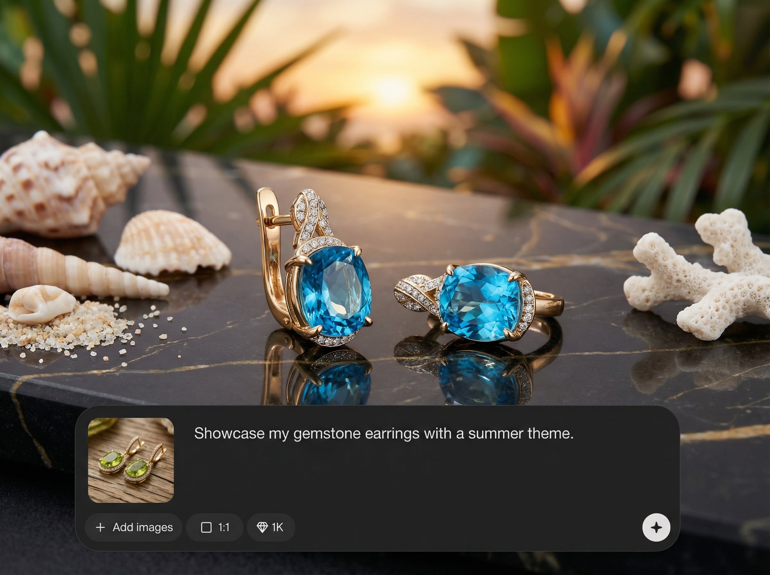Open the 1:1 aspect ratio selector

[x=215, y=527]
